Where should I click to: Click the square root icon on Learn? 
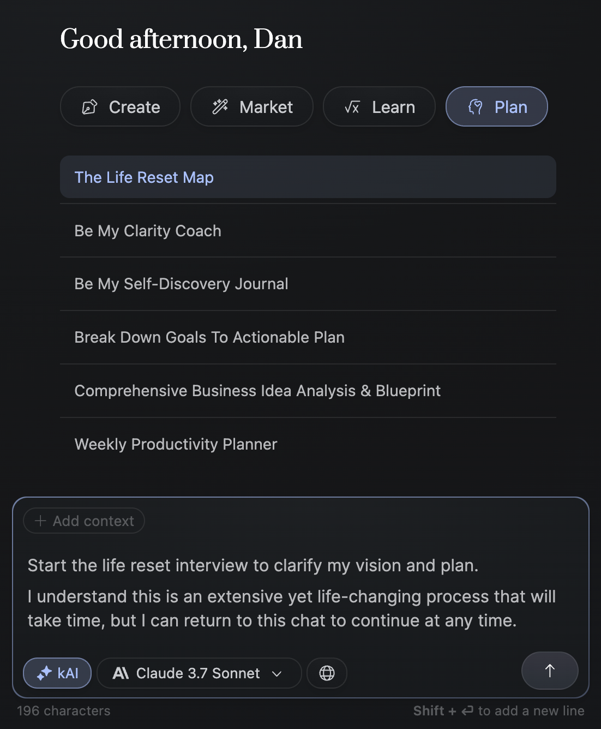352,107
